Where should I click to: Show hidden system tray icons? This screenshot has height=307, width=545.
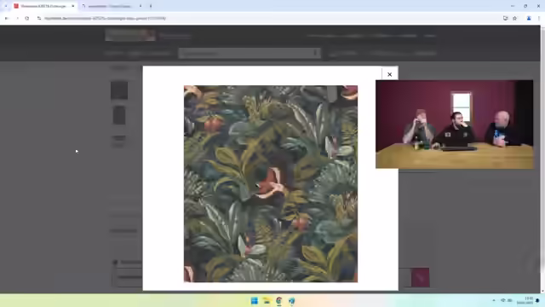494,300
